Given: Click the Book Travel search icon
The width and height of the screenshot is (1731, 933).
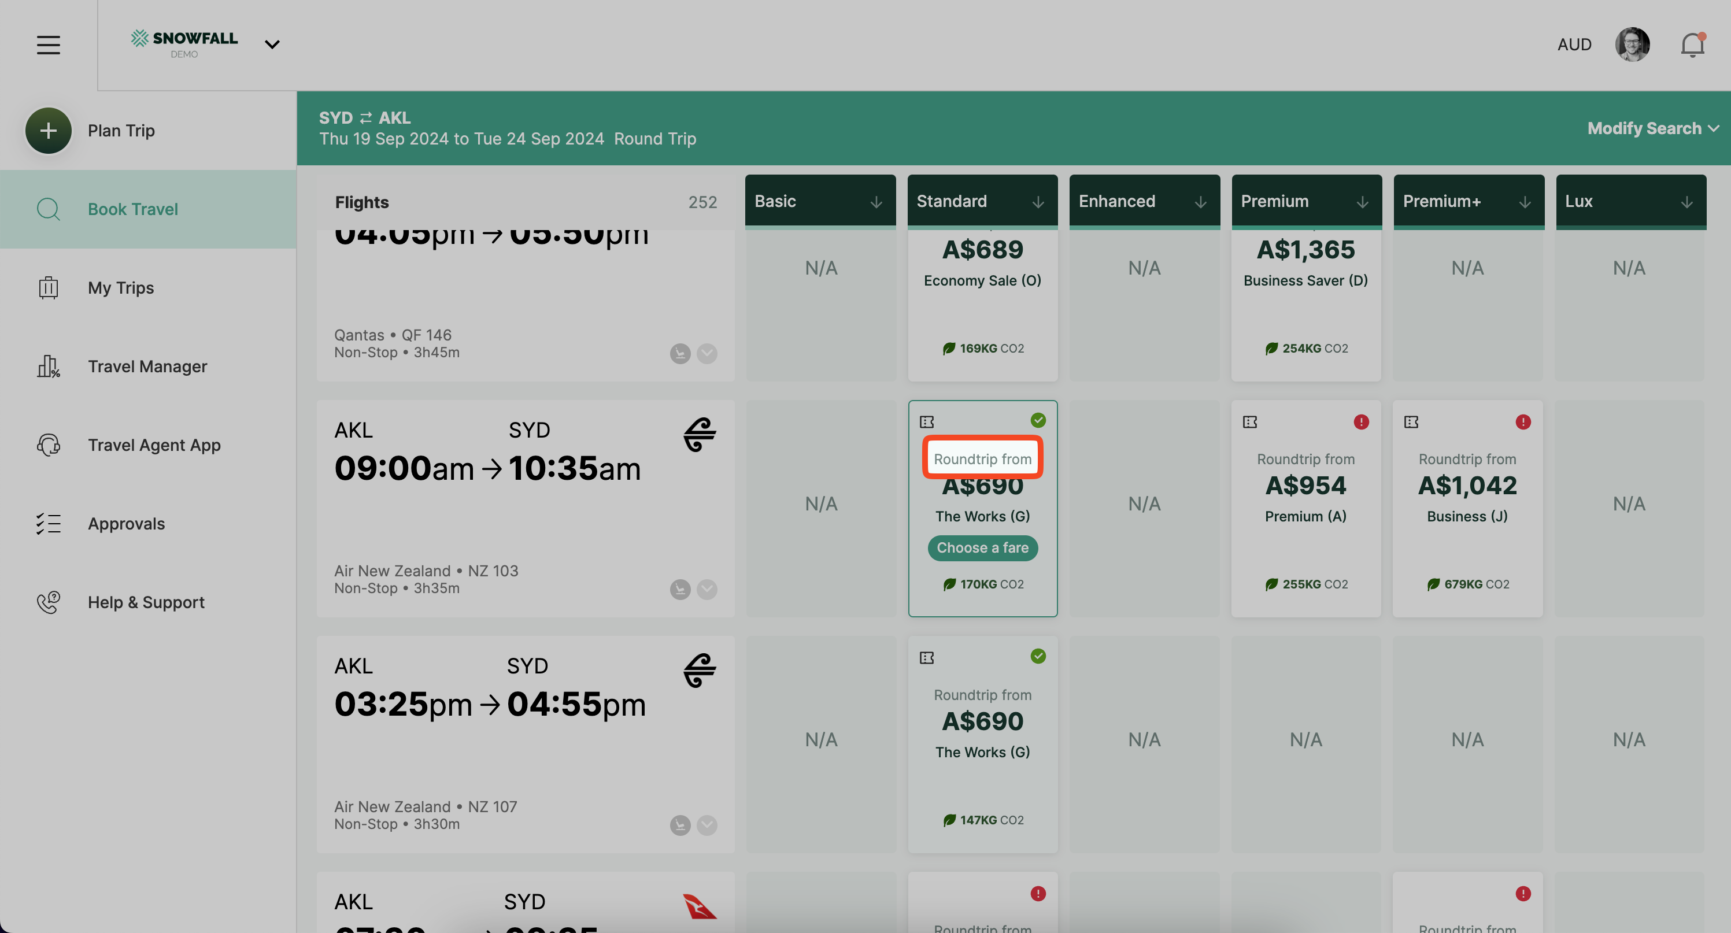Looking at the screenshot, I should pos(49,209).
